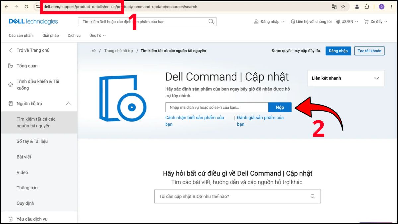Click Trang chủ hỗ trợ in the breadcrumb

118,51
